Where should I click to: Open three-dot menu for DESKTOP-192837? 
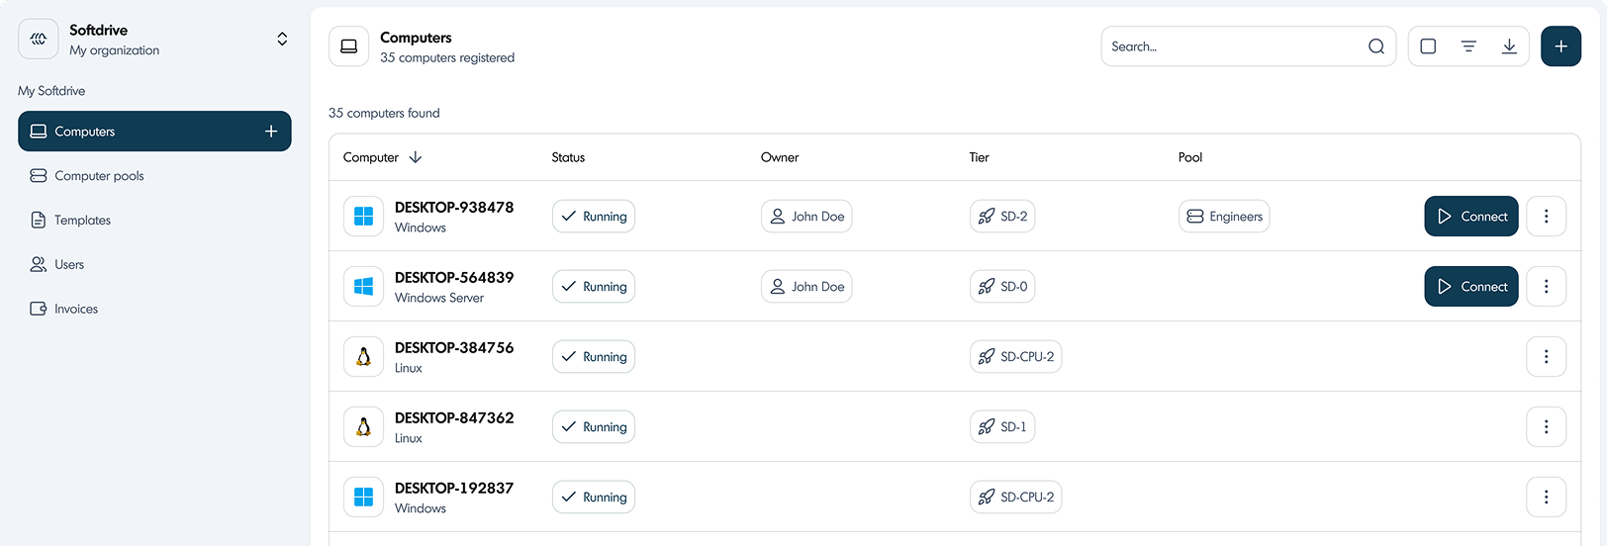(x=1546, y=498)
